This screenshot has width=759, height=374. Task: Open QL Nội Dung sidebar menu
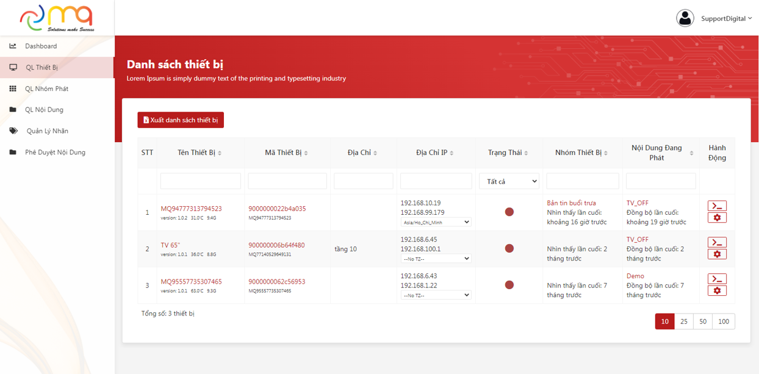click(44, 110)
